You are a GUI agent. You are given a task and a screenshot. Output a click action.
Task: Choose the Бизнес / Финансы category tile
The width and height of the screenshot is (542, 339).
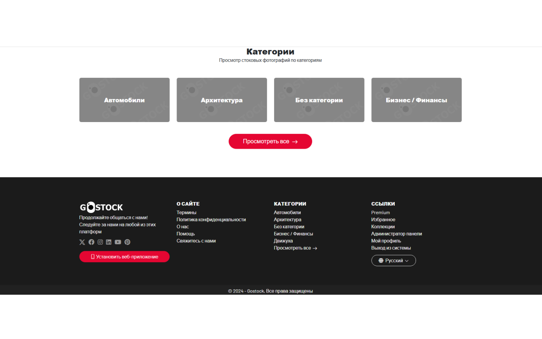(x=416, y=100)
